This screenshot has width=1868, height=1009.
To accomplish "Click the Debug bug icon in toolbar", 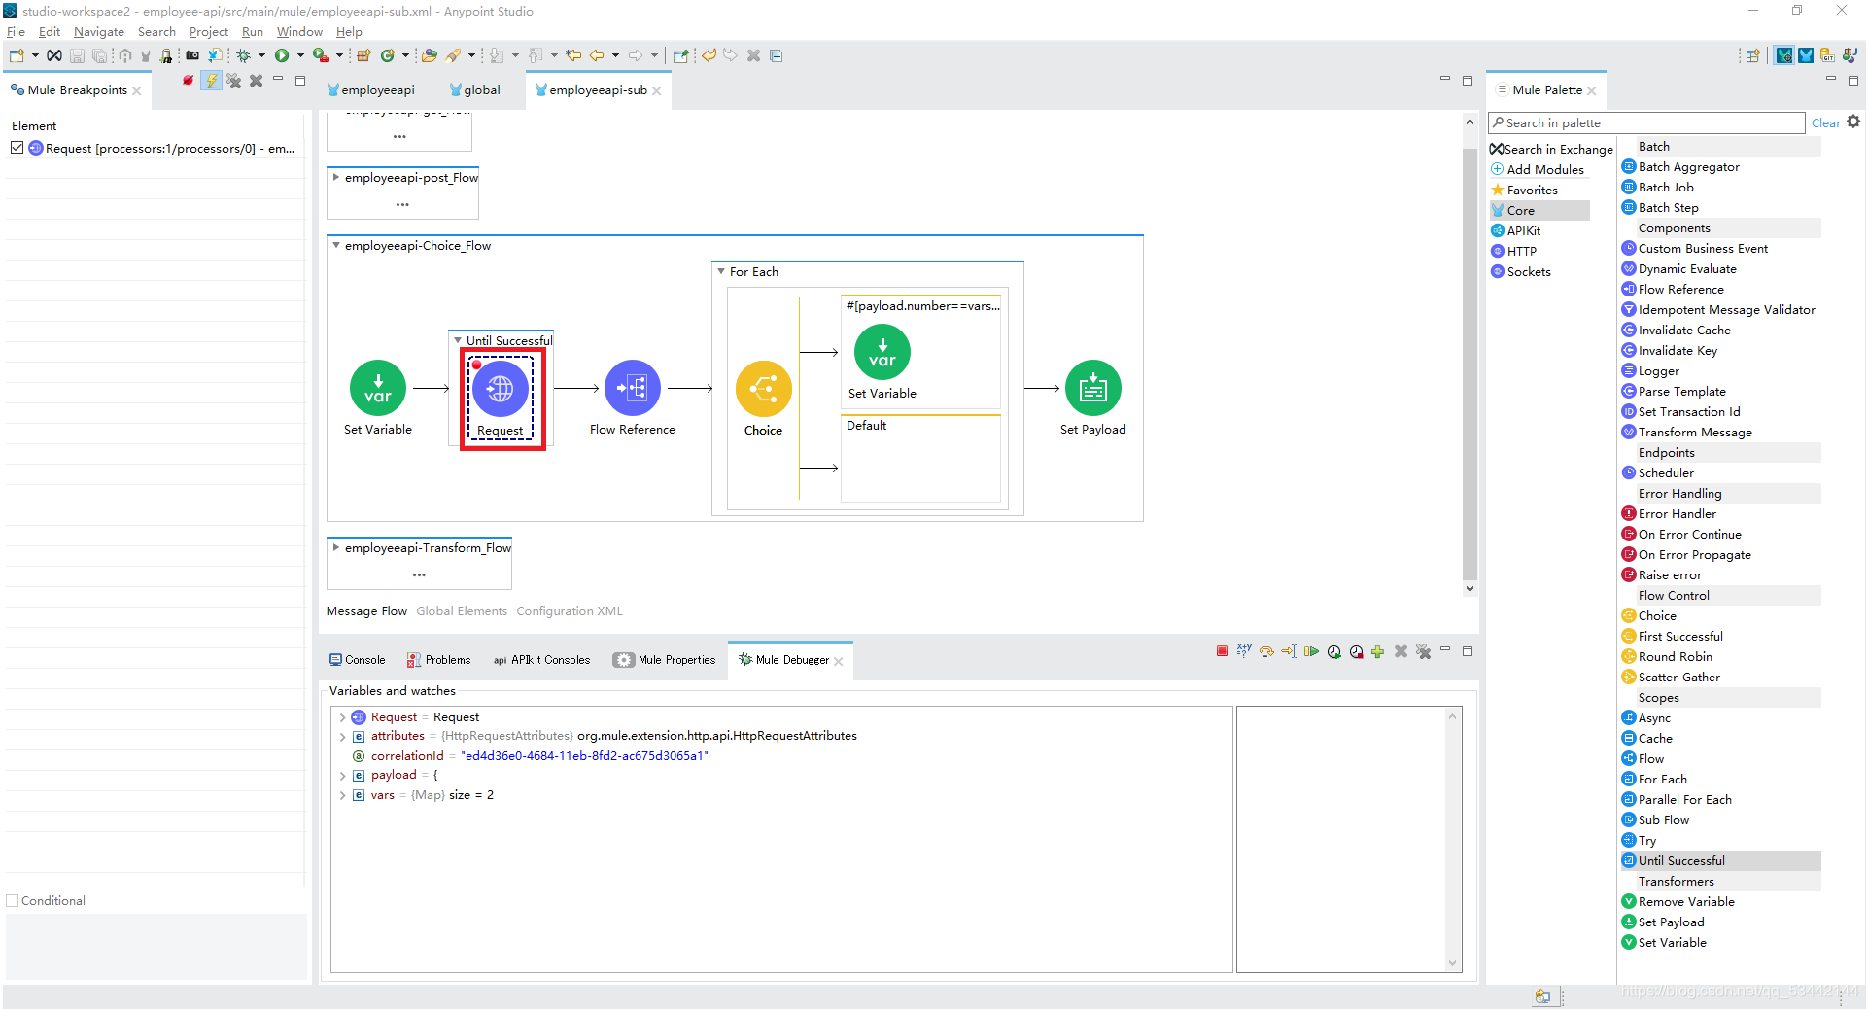I will pyautogui.click(x=244, y=55).
